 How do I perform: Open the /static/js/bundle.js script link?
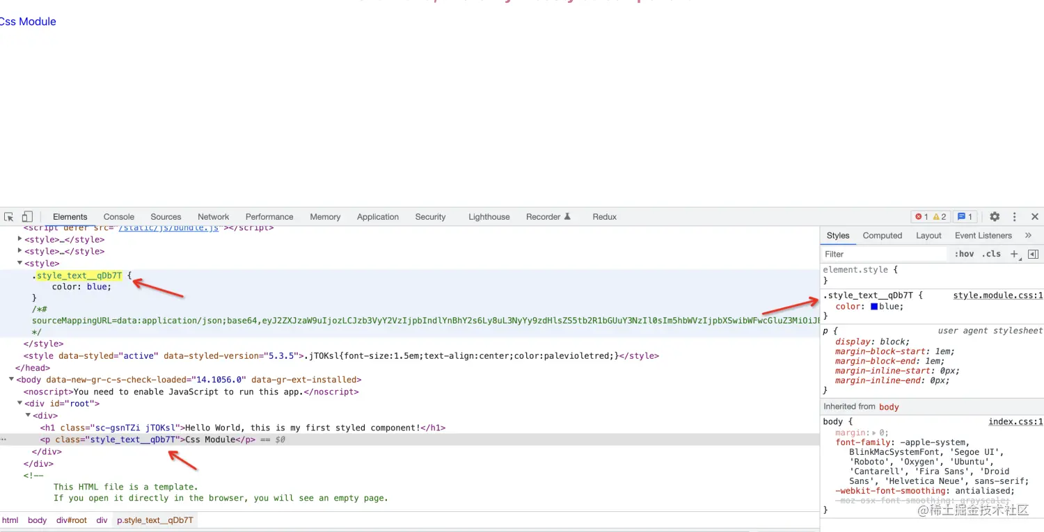pos(169,227)
